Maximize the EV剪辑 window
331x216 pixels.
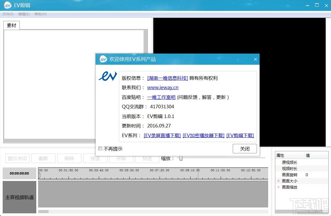tap(317, 5)
